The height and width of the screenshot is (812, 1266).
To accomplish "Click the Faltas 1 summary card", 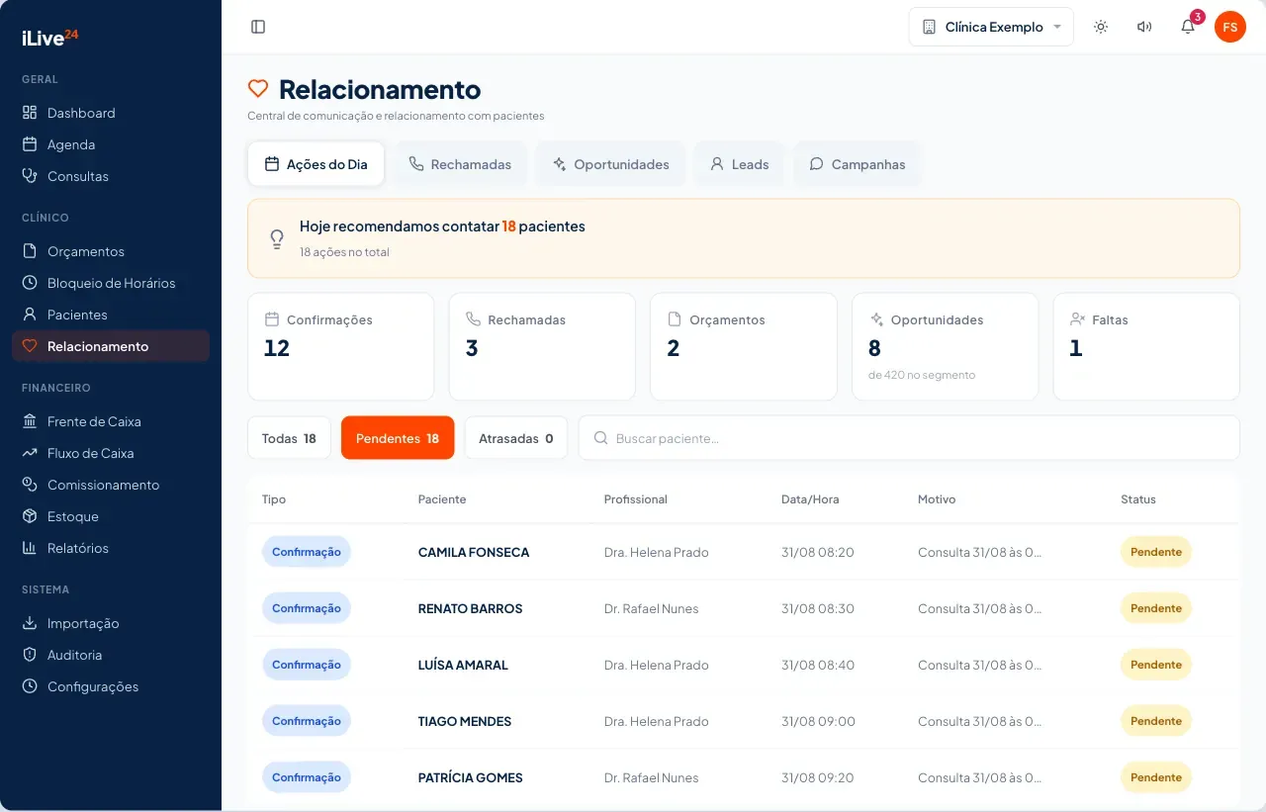I will click(x=1146, y=346).
